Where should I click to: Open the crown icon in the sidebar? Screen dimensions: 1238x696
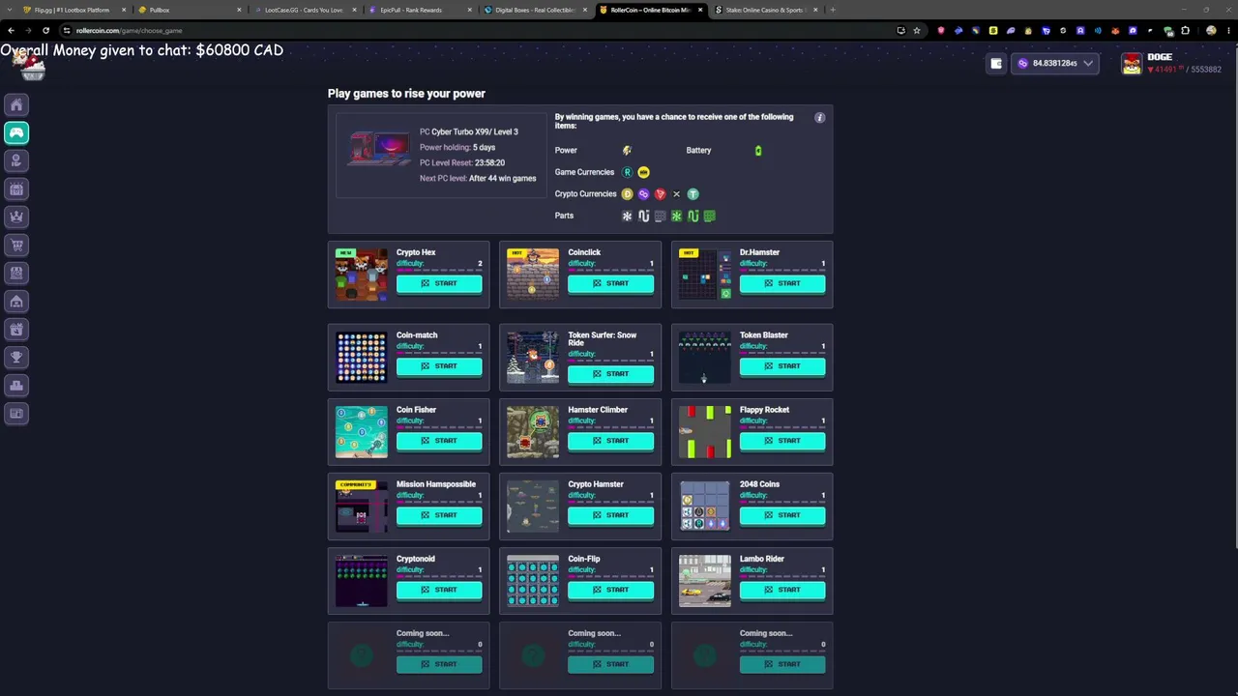[x=16, y=217]
